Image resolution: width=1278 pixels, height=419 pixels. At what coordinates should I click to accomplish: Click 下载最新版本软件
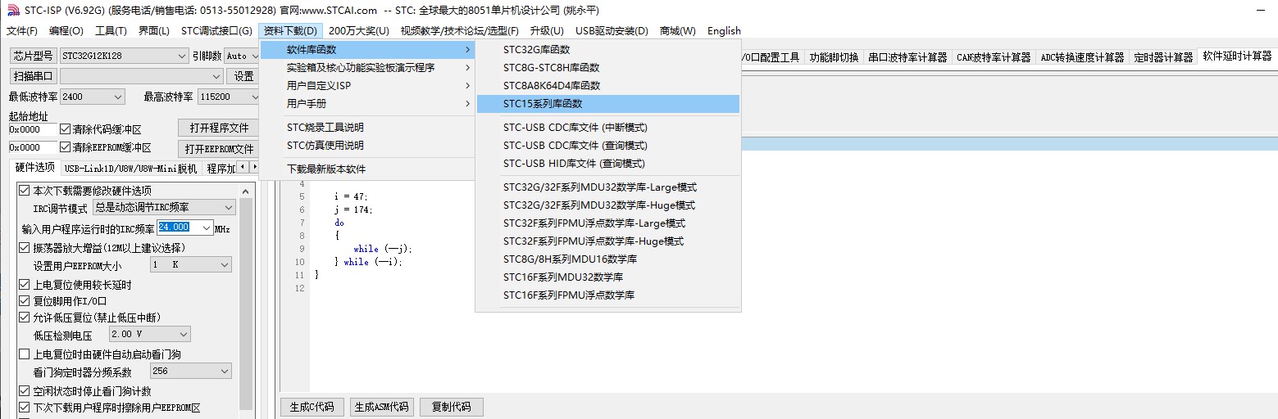point(367,169)
